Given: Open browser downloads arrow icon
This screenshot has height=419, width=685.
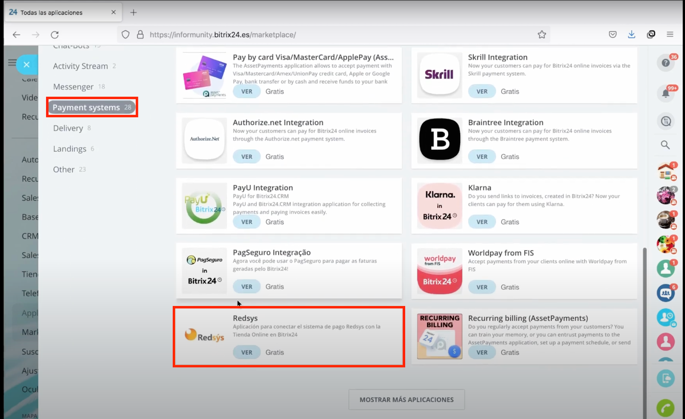Looking at the screenshot, I should coord(631,35).
